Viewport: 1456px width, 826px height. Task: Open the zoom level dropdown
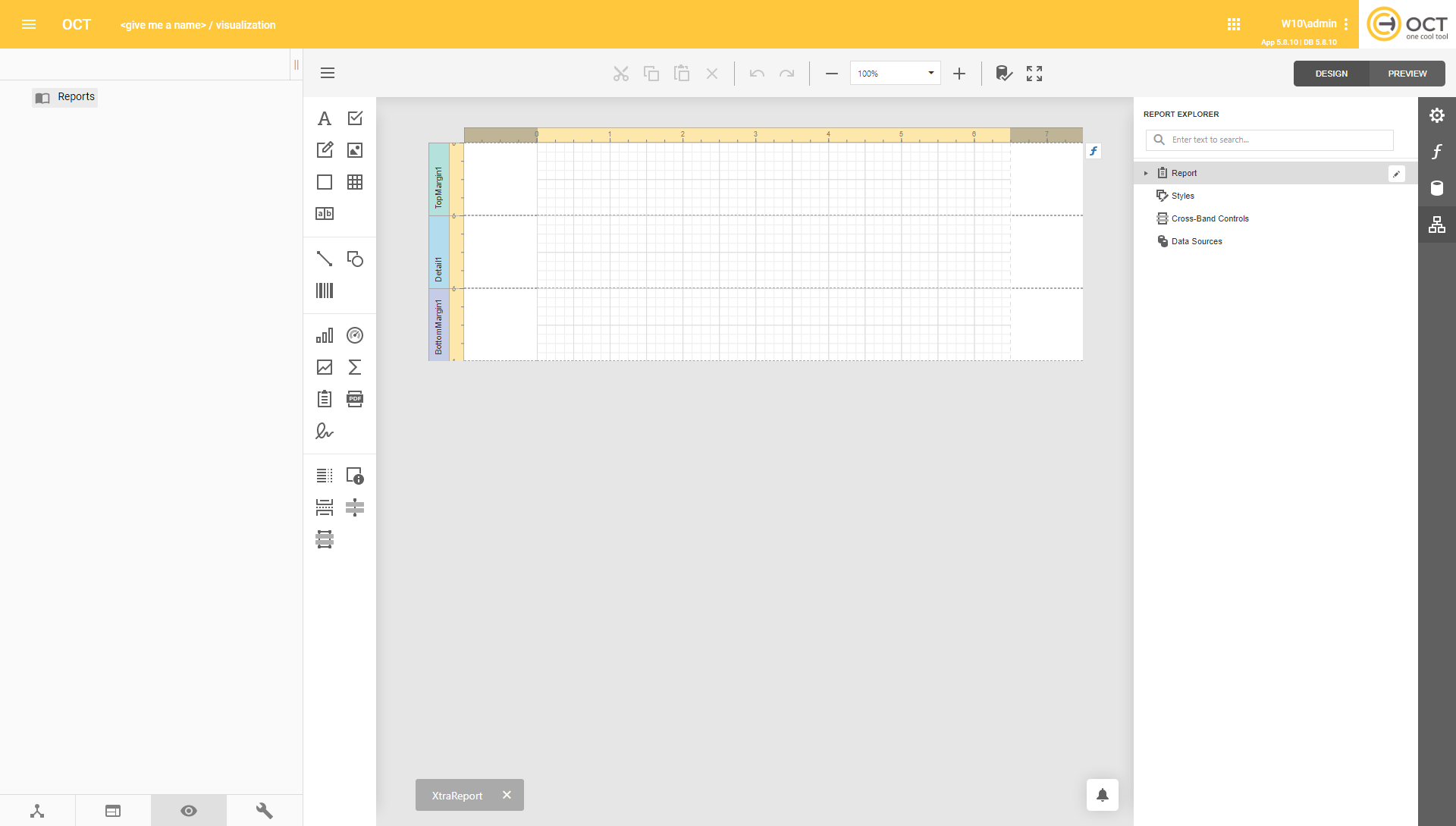pos(930,74)
